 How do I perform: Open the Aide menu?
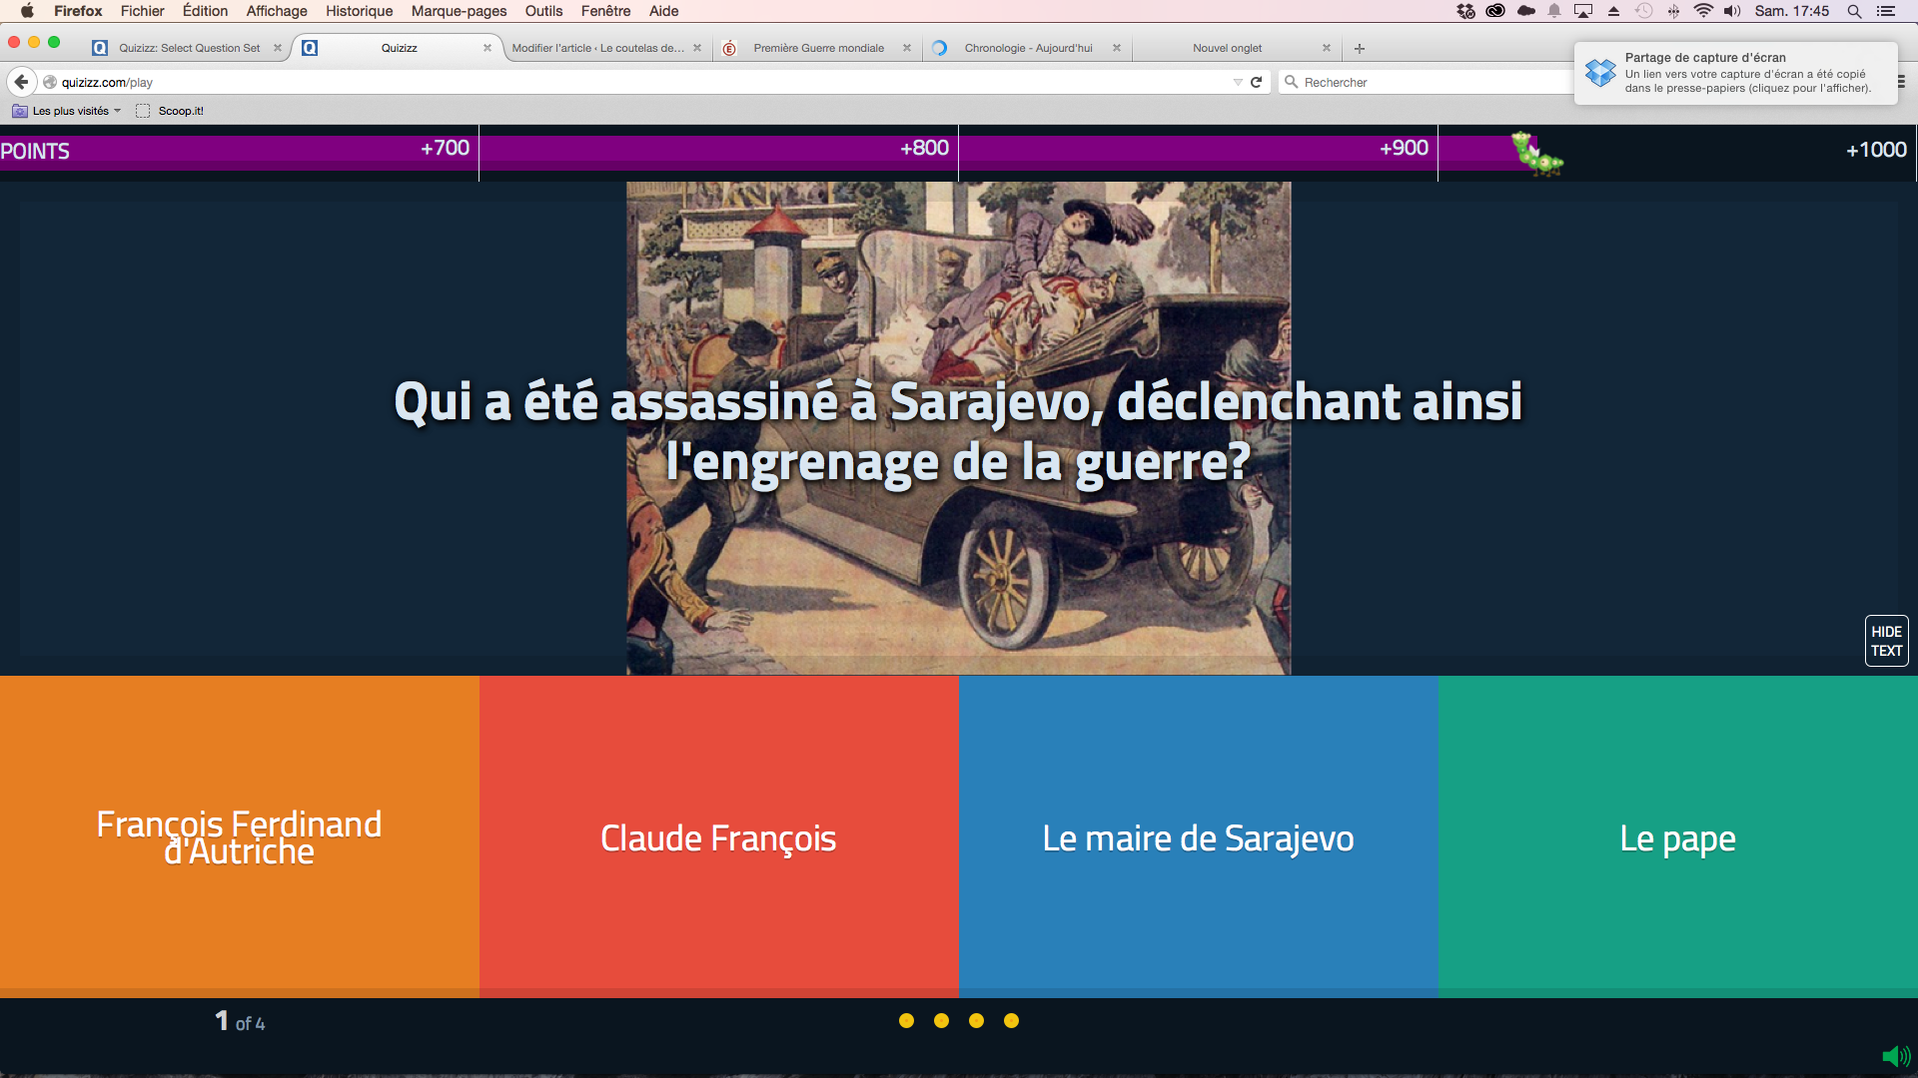664,11
